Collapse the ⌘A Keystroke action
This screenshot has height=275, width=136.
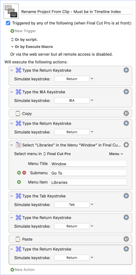(12, 92)
